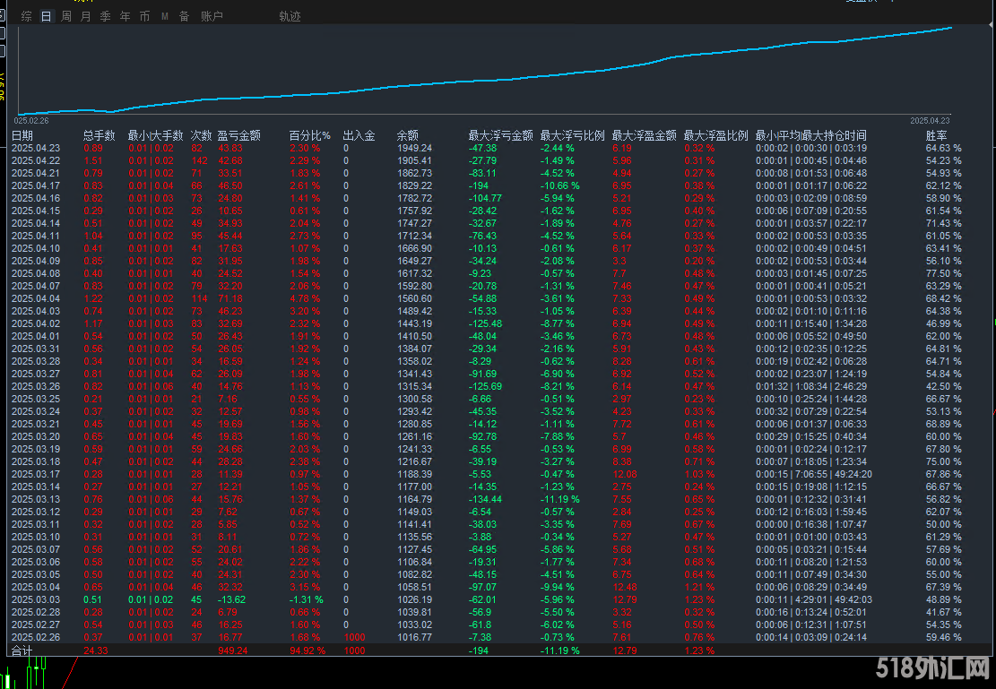
Task: Click chart end date label 2025.04.23
Action: (x=930, y=121)
